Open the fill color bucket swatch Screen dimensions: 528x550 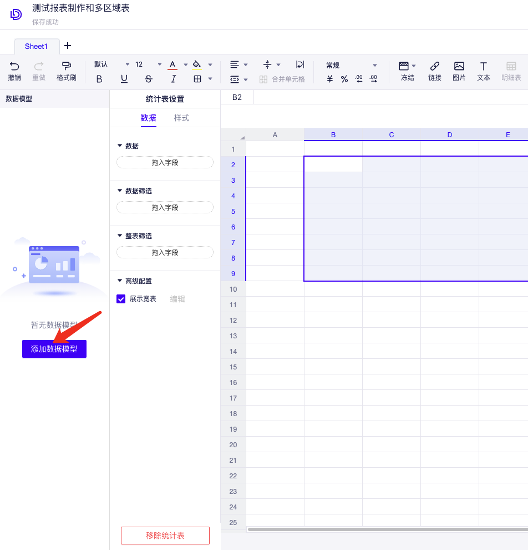(x=197, y=64)
